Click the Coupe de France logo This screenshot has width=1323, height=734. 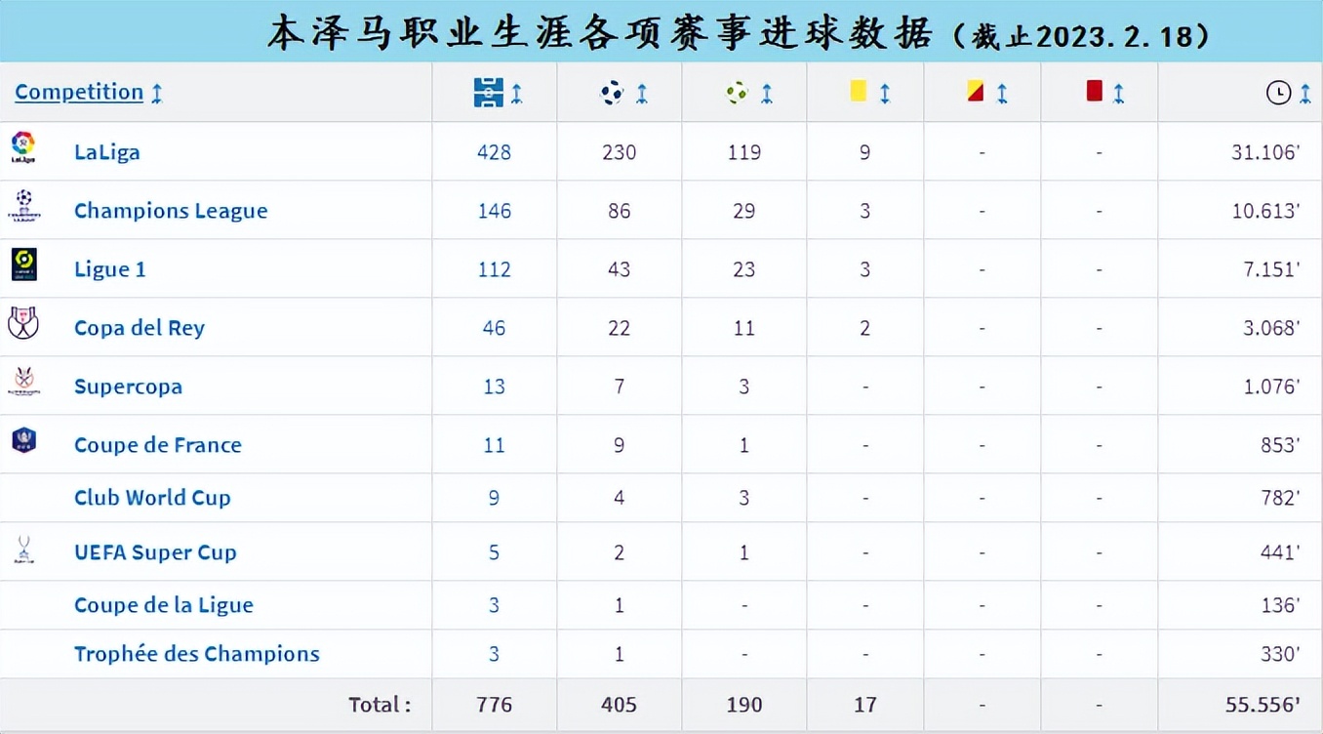click(x=23, y=440)
